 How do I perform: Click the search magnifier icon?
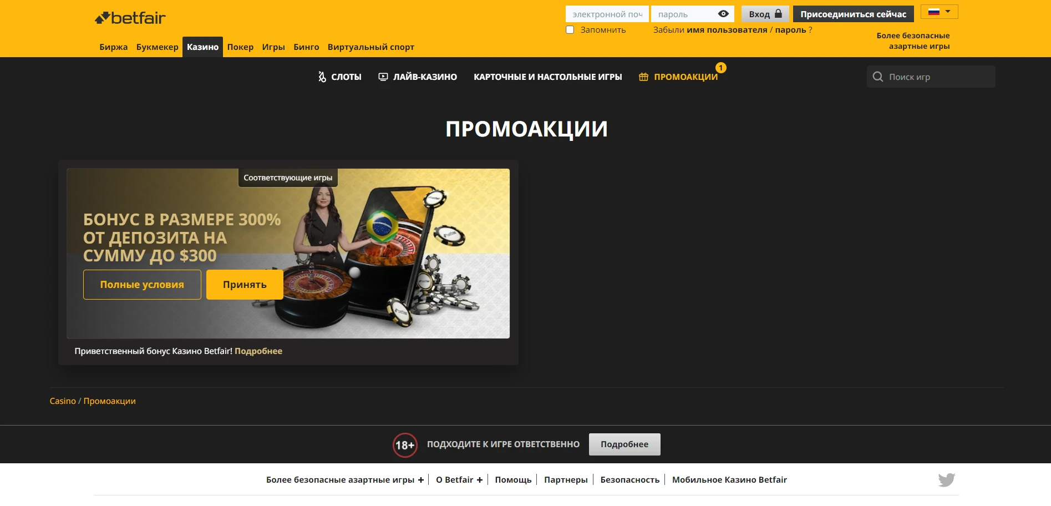878,77
